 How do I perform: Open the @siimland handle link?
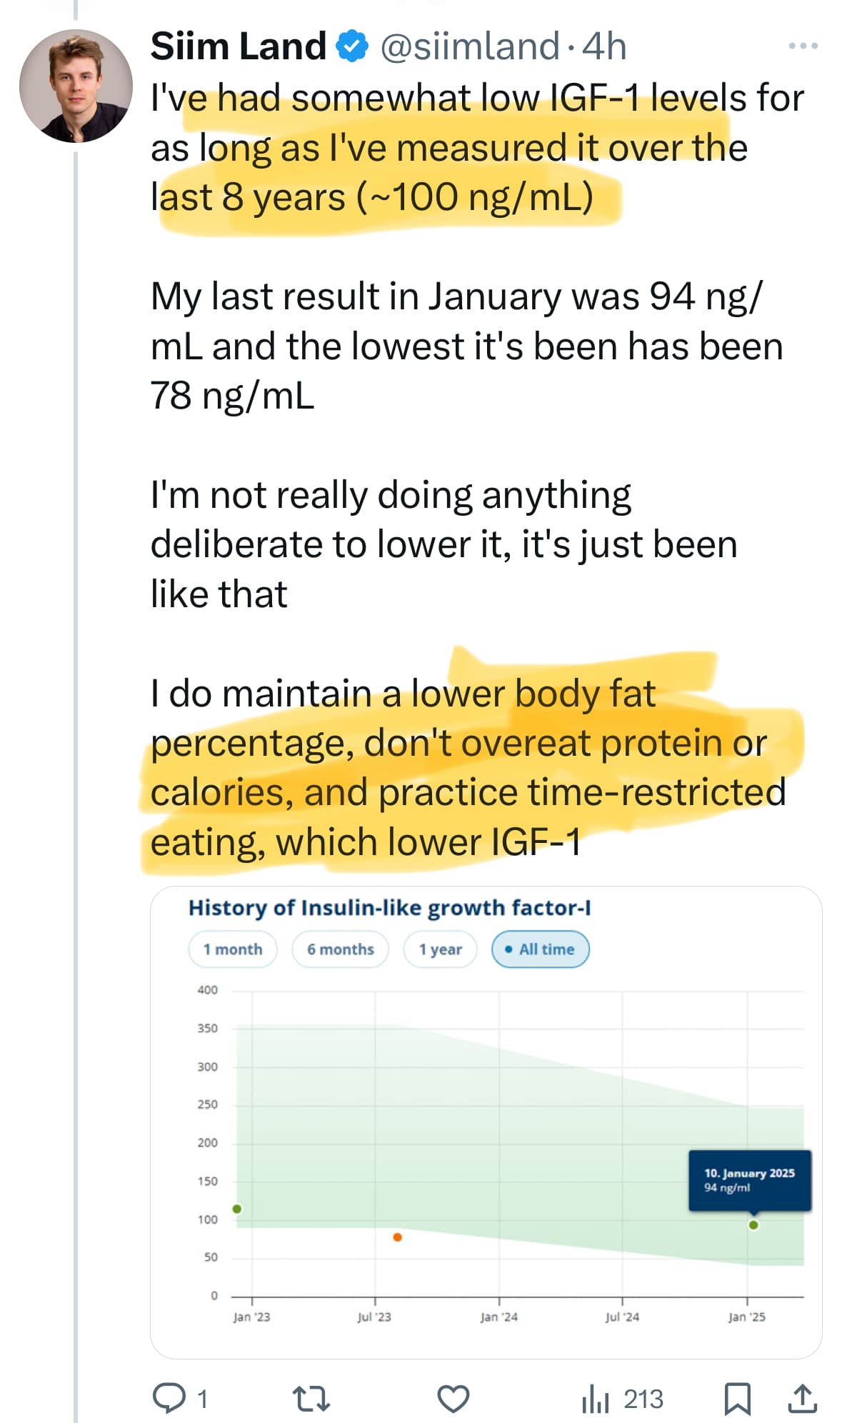[469, 46]
